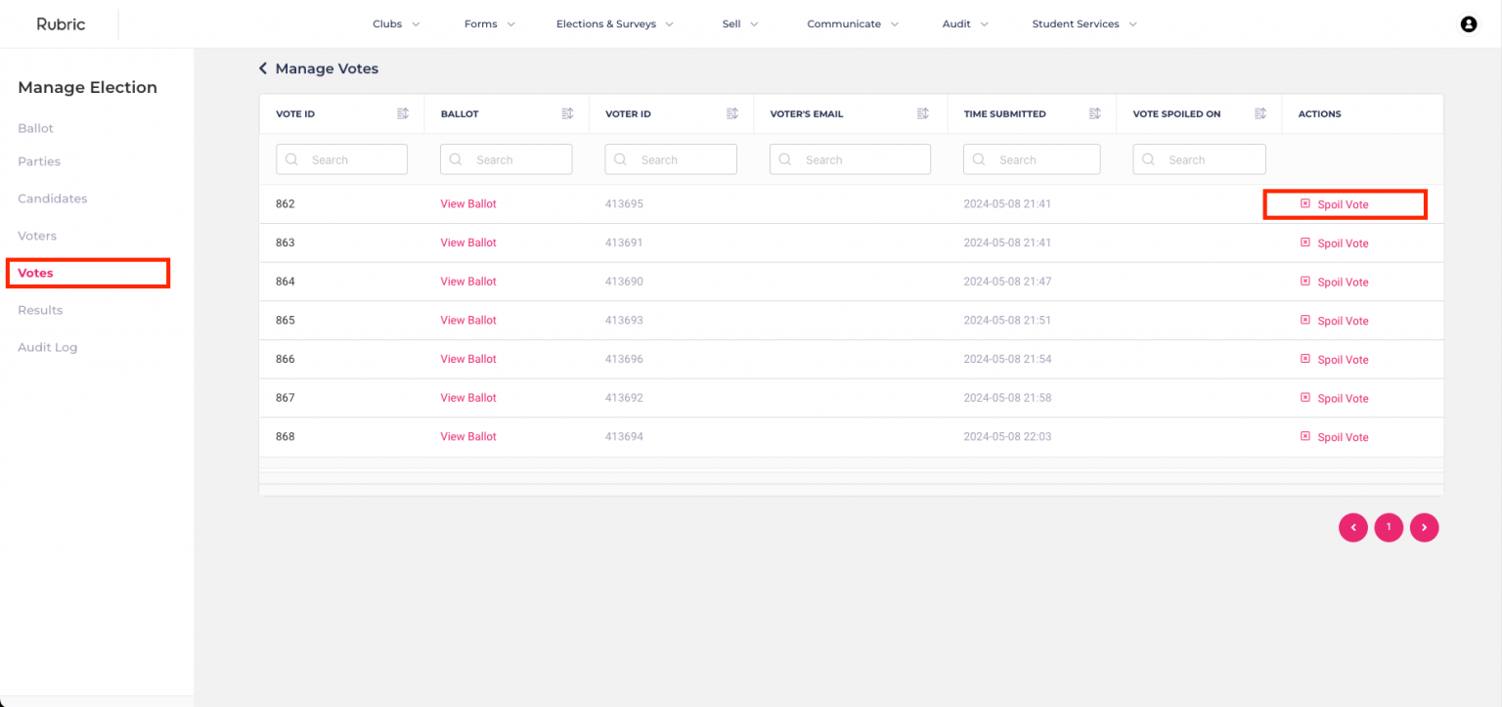
Task: Open the Elections & Surveys dropdown
Action: pyautogui.click(x=615, y=24)
